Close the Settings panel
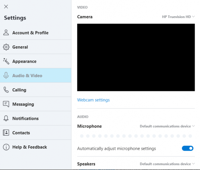 [x=6, y=7]
